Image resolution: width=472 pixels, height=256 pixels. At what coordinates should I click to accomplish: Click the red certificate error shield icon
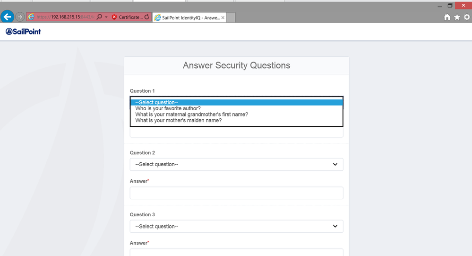pos(114,17)
